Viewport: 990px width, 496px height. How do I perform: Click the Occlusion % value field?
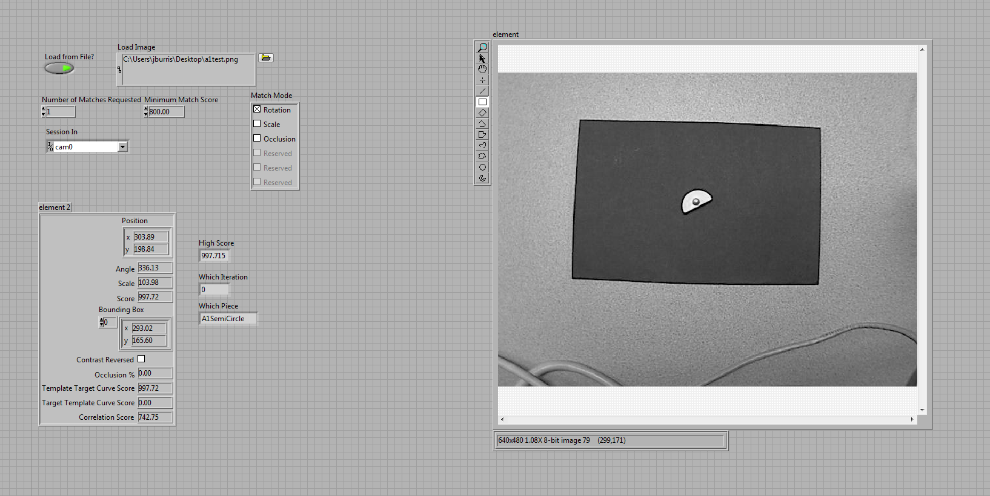[155, 373]
